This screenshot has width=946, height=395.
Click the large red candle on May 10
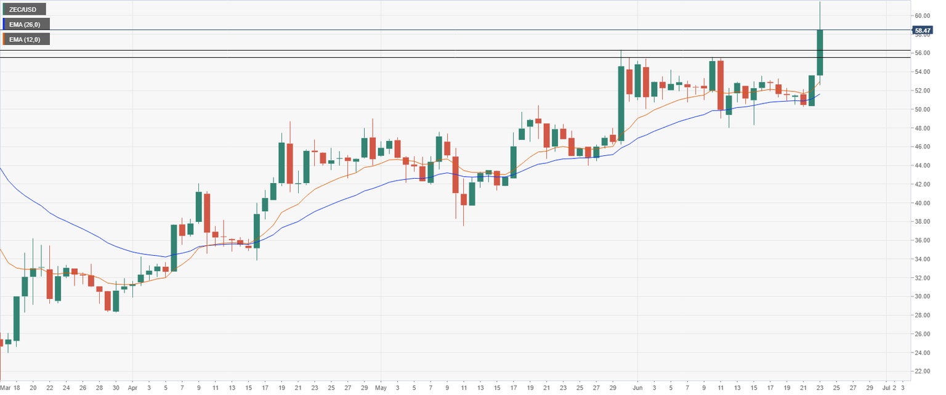(x=456, y=174)
